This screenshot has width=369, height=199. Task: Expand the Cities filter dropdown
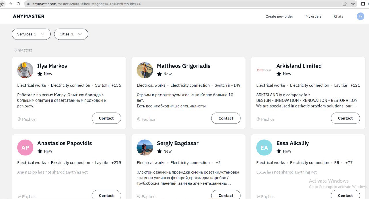(71, 34)
